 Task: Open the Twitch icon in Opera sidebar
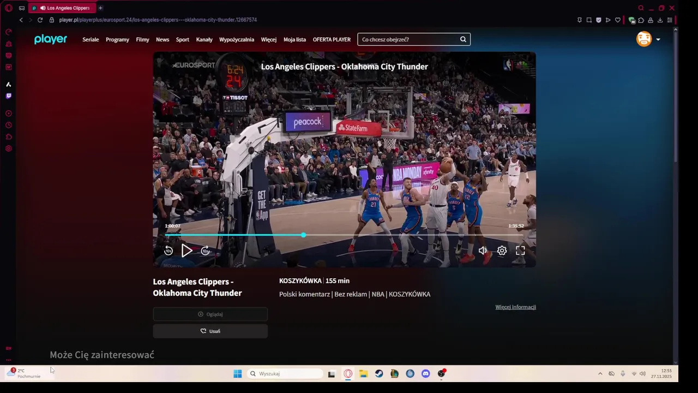coord(8,96)
